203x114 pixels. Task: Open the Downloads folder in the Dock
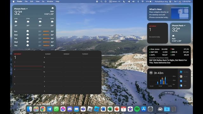click(x=167, y=109)
